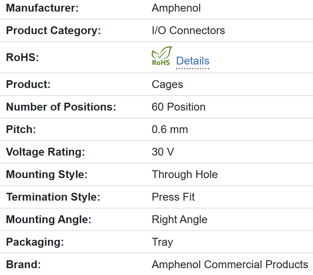Click the green RoHS leaf icon
The height and width of the screenshot is (275, 313).
point(162,56)
